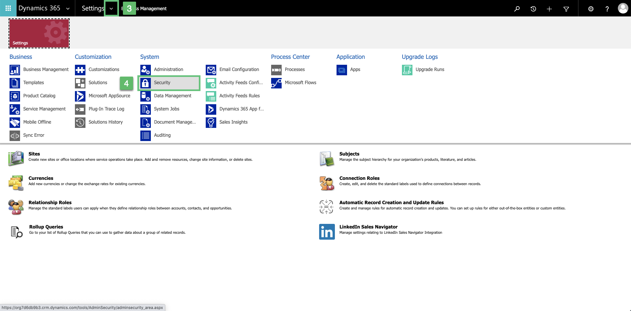The width and height of the screenshot is (631, 311).
Task: Open the user profile avatar
Action: click(x=623, y=8)
